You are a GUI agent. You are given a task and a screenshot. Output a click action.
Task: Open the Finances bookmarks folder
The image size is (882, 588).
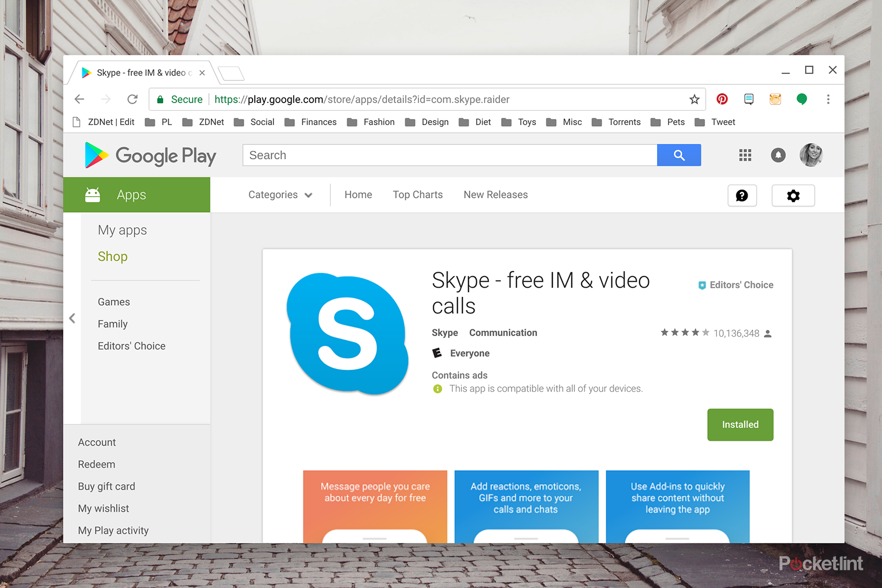pyautogui.click(x=311, y=122)
